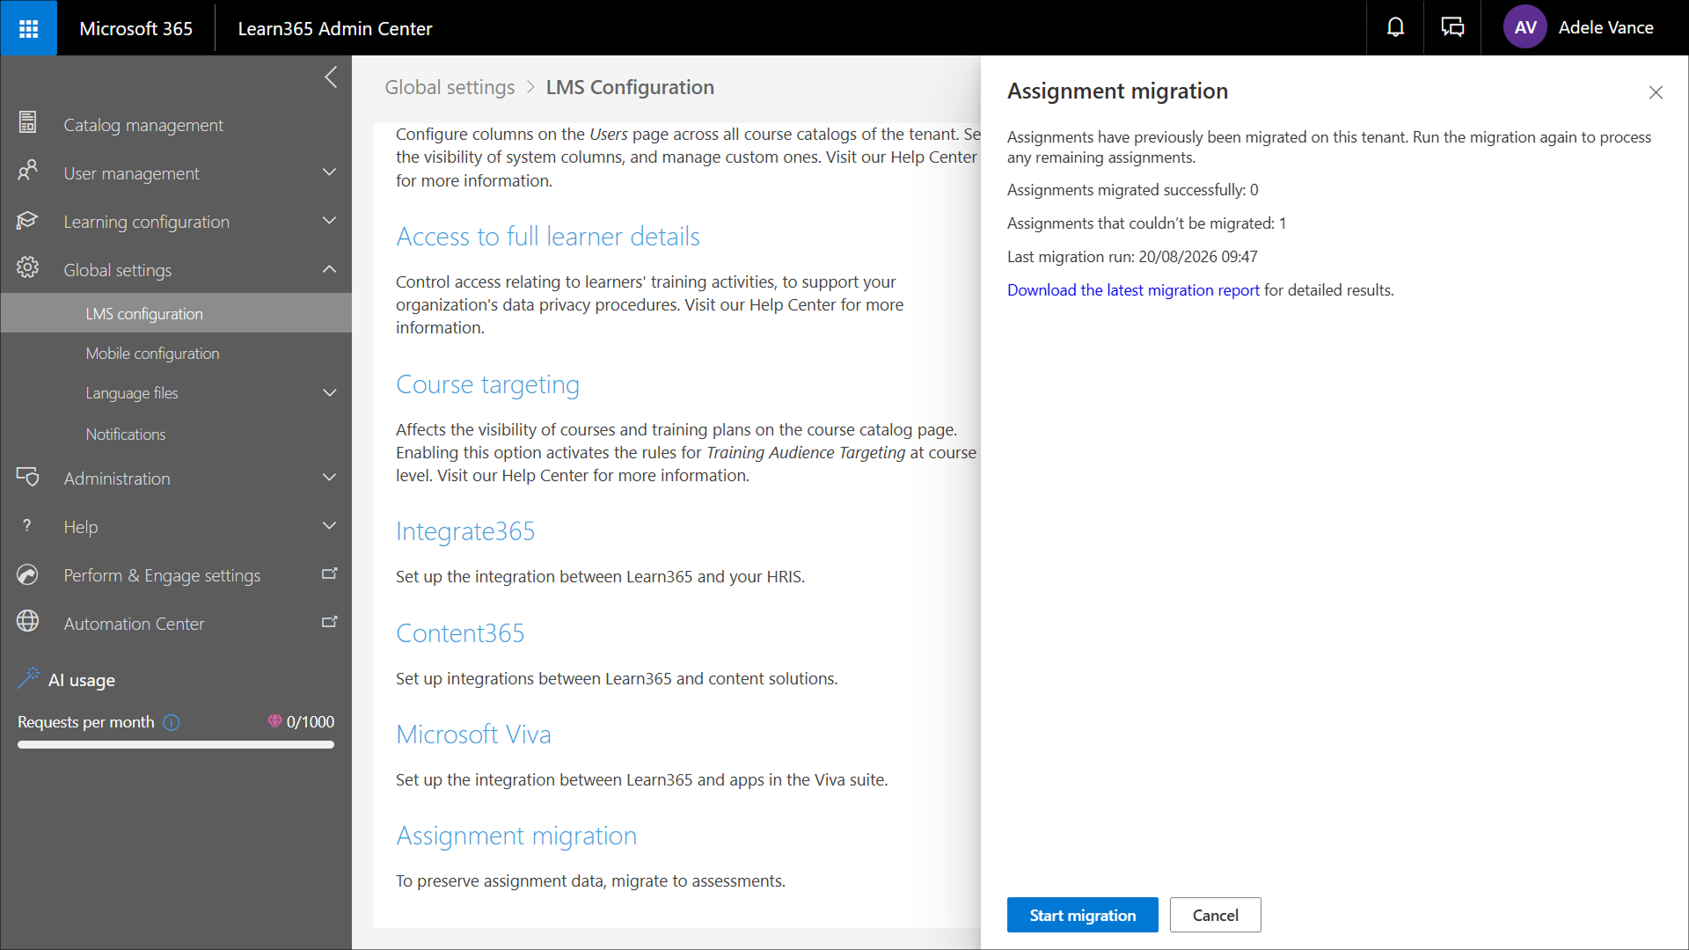Click the Help question mark icon

(27, 525)
